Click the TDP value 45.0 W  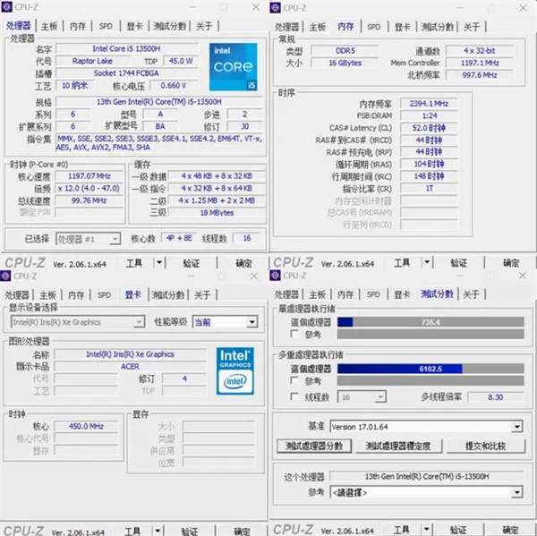pos(181,61)
